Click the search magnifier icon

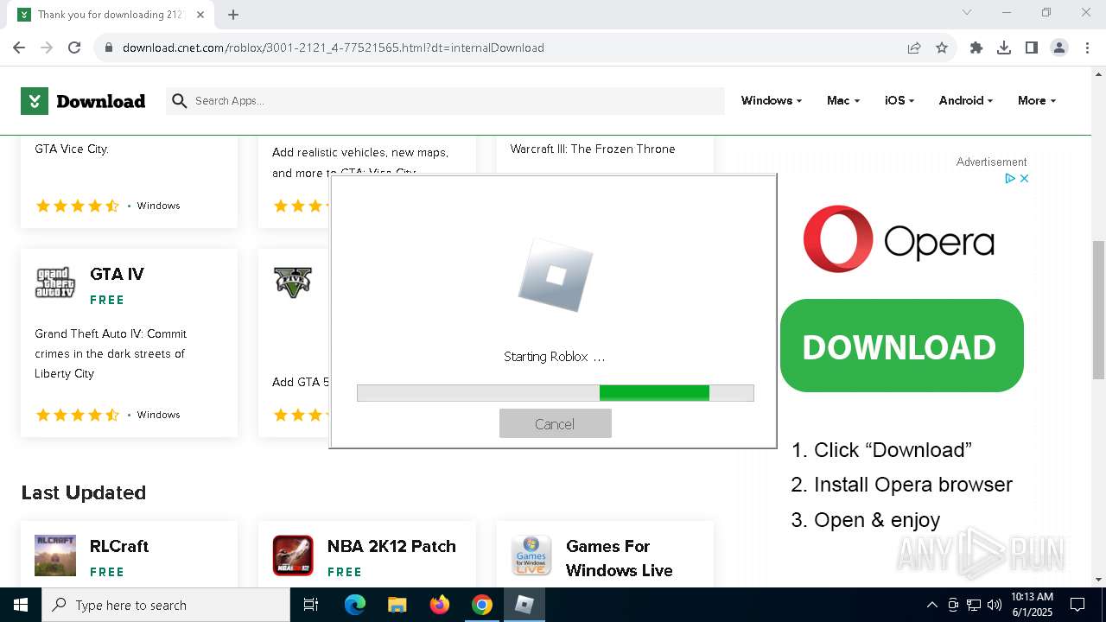tap(180, 101)
